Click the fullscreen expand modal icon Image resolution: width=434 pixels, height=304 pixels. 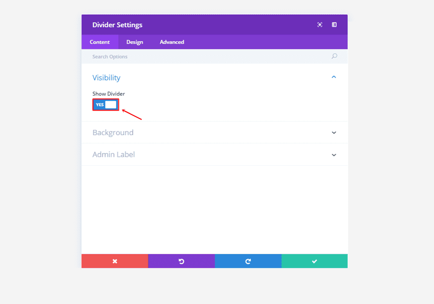tap(320, 25)
